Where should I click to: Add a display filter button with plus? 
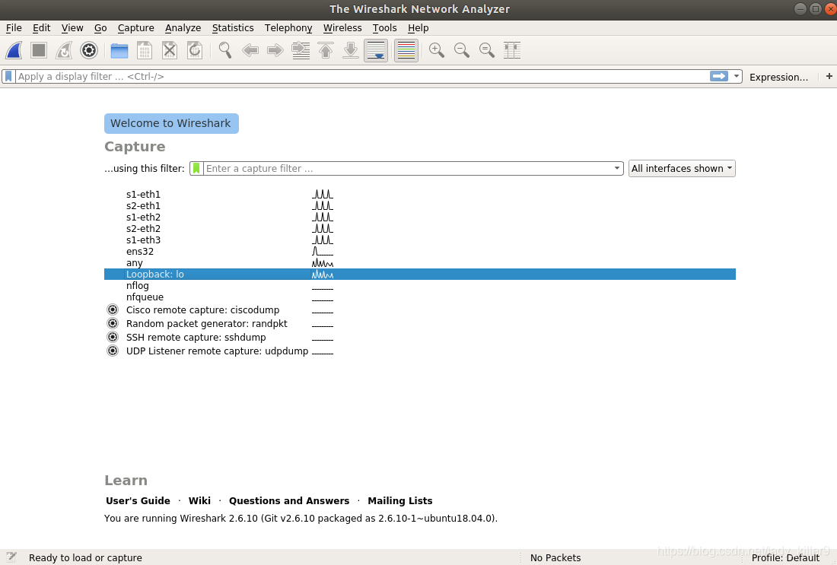829,76
